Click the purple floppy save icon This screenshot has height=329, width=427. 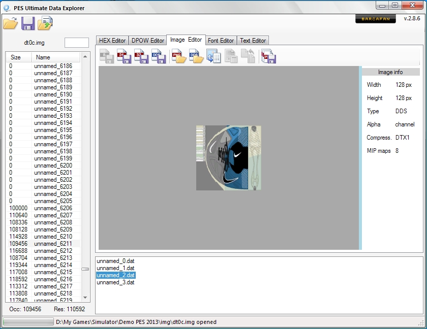point(28,23)
